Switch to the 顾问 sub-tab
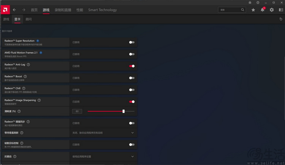The width and height of the screenshot is (285, 165). coord(28,19)
